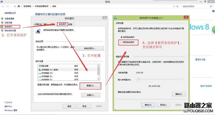Click the Back navigation arrow

coord(3,6)
